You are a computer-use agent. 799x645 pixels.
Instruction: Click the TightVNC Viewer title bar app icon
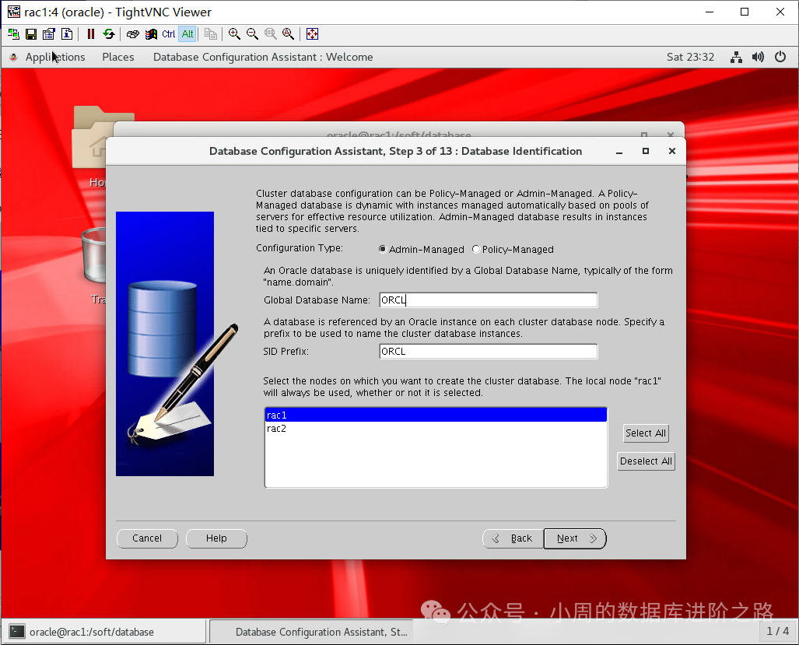14,12
